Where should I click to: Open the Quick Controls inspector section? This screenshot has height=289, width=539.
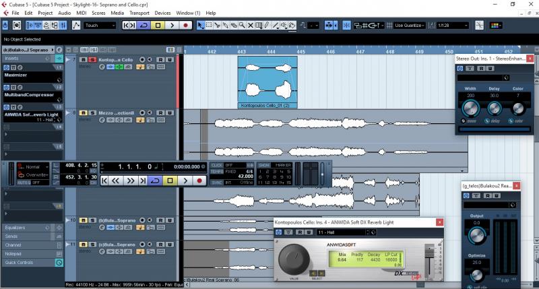tap(20, 263)
